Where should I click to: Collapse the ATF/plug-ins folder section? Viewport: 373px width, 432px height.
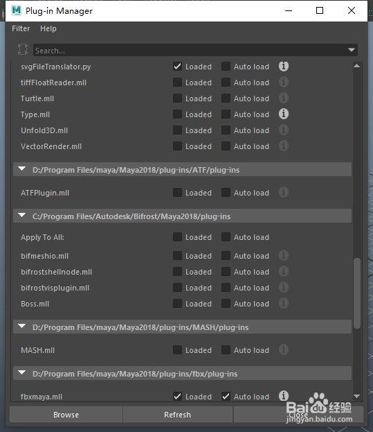21,169
